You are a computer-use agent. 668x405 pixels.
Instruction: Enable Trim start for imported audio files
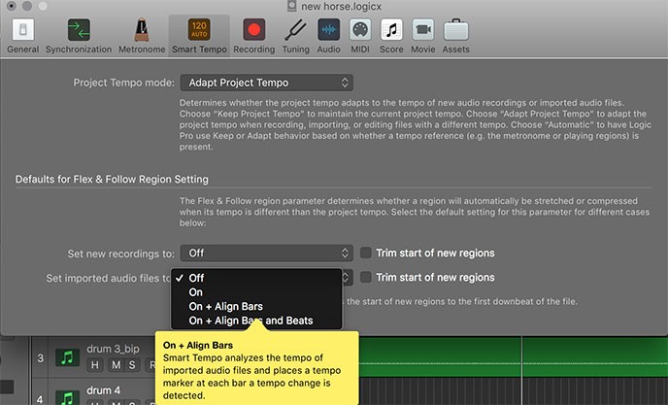click(x=365, y=277)
